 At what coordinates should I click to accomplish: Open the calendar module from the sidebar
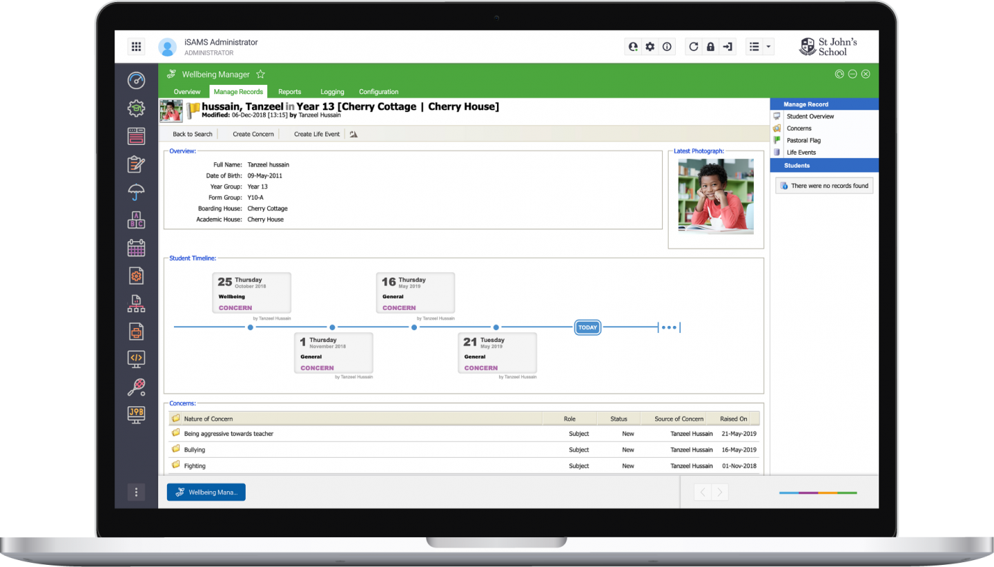[136, 247]
